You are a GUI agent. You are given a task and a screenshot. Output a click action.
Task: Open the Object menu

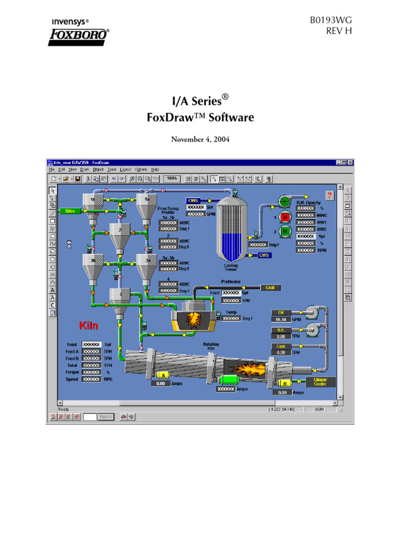pos(98,169)
